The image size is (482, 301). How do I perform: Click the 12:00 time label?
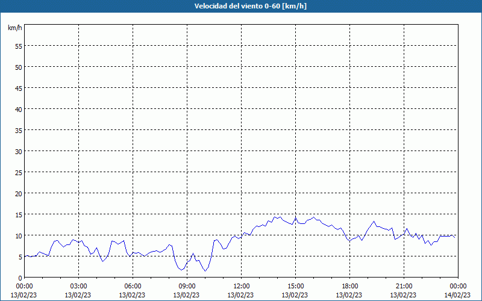(x=242, y=287)
